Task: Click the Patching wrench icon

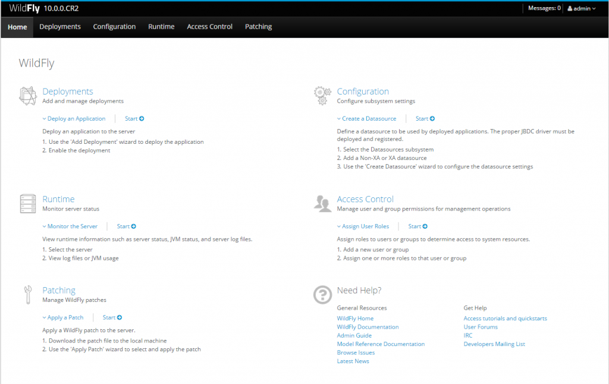Action: point(28,295)
